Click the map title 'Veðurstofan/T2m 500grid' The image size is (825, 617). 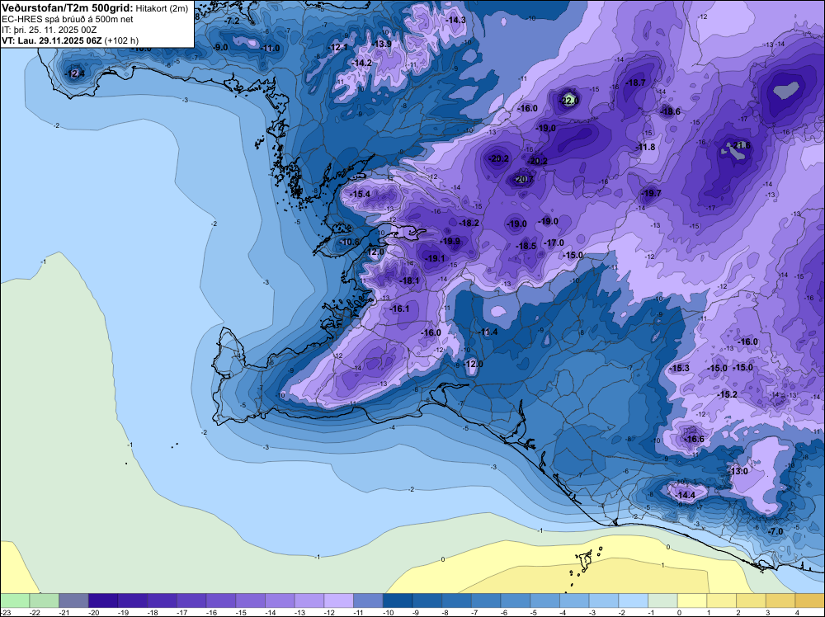(x=68, y=8)
